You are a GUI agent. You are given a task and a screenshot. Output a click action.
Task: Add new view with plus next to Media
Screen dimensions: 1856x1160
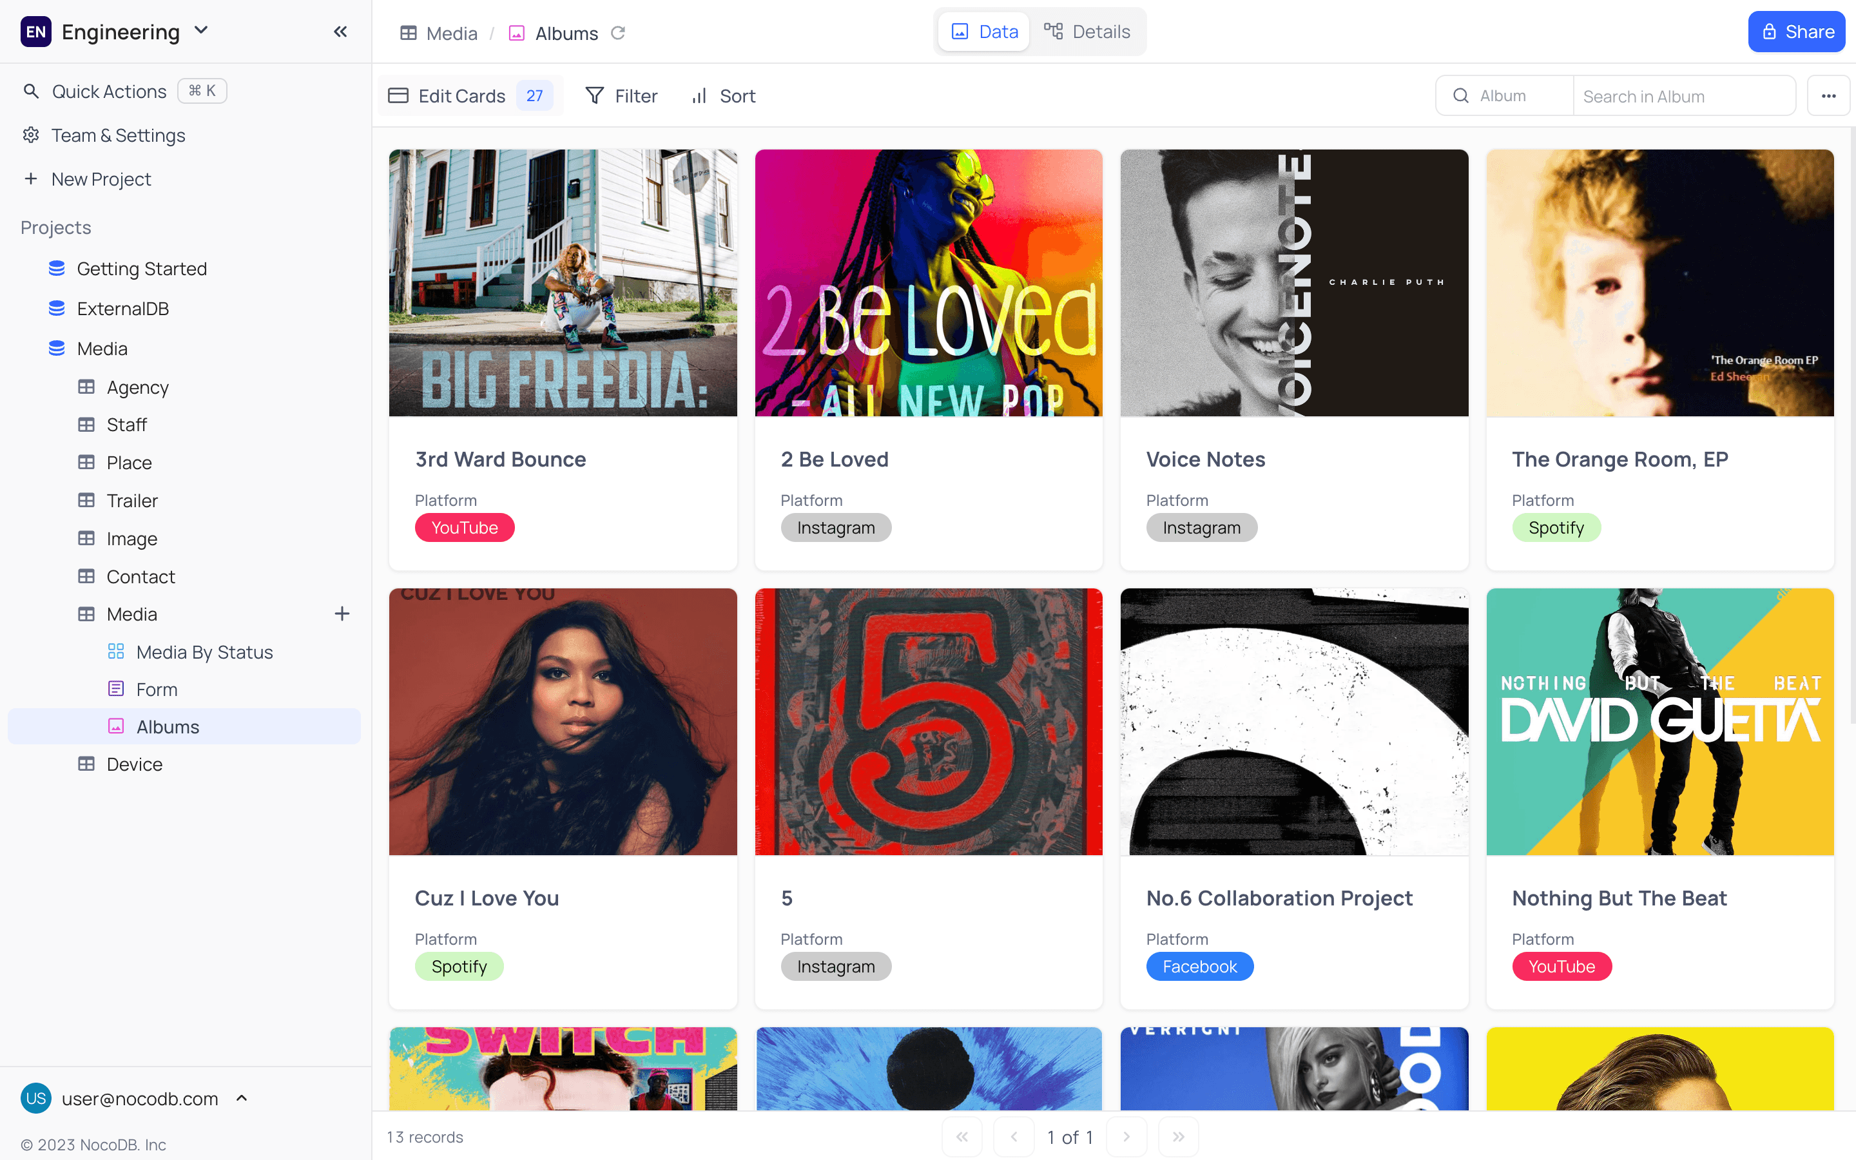pos(342,614)
